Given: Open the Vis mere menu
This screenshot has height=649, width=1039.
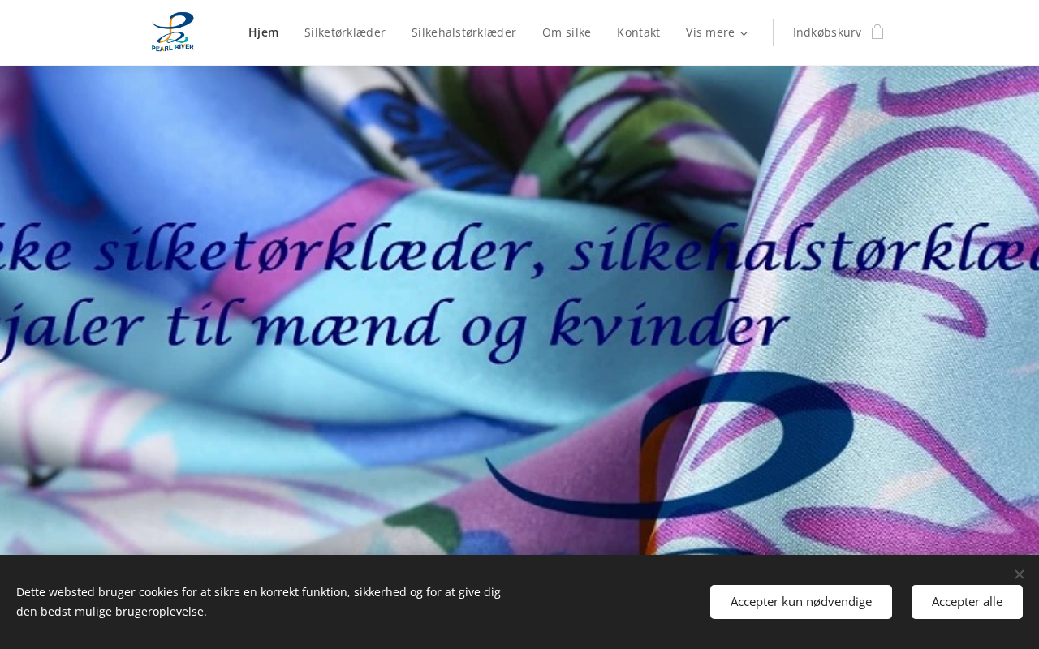Looking at the screenshot, I should [717, 32].
